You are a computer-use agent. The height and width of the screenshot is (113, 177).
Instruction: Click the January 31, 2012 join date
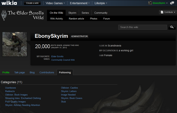(59, 48)
